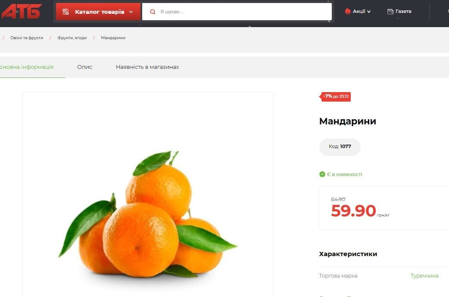Go to Фрукти, ягоди breadcrumb
Image resolution: width=449 pixels, height=297 pixels.
(x=72, y=38)
